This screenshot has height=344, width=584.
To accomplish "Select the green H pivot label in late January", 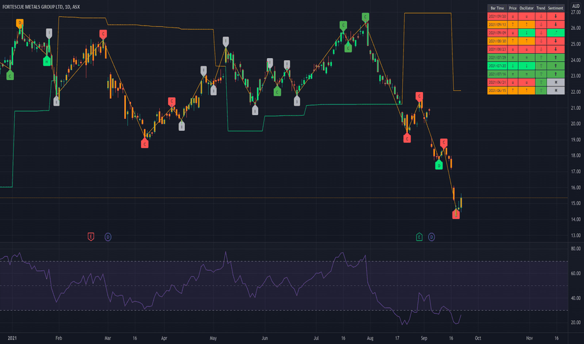I will pyautogui.click(x=46, y=61).
